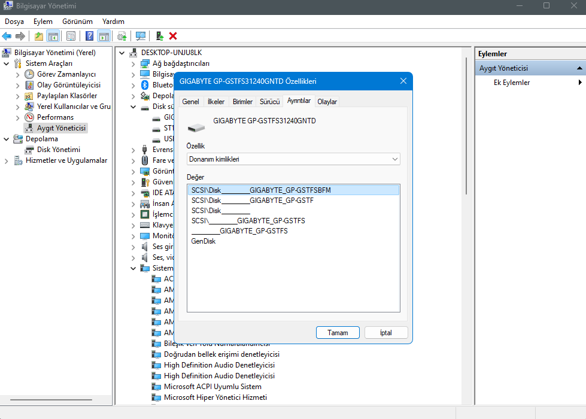Viewport: 586px width, 419px height.
Task: Open the Yardım menu
Action: coord(113,22)
